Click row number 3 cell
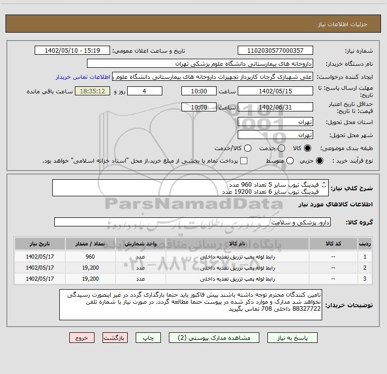Image resolution: width=387 pixels, height=374 pixels. tap(365, 279)
